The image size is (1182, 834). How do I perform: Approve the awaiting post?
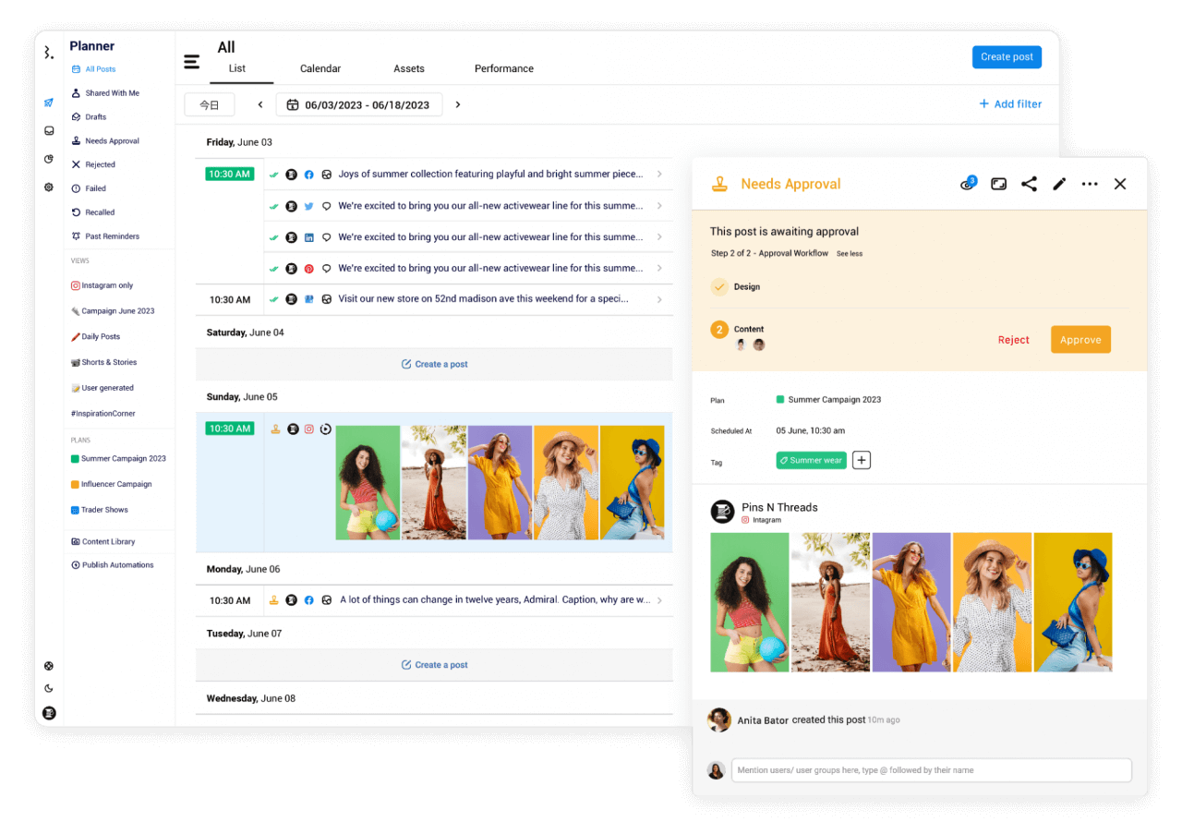pyautogui.click(x=1080, y=339)
